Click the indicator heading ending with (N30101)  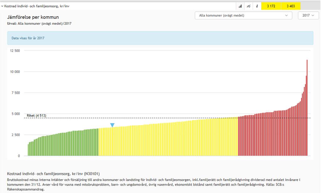(x=53, y=174)
